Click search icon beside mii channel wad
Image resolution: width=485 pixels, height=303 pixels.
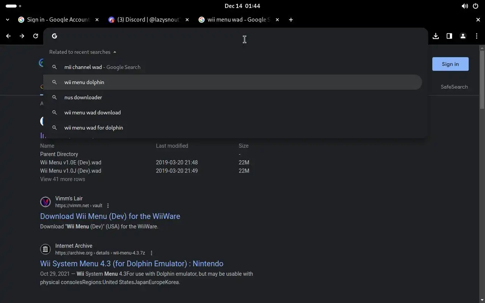tap(55, 67)
